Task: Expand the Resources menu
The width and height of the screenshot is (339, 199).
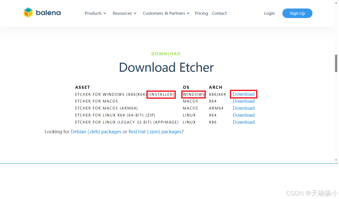Action: (124, 13)
